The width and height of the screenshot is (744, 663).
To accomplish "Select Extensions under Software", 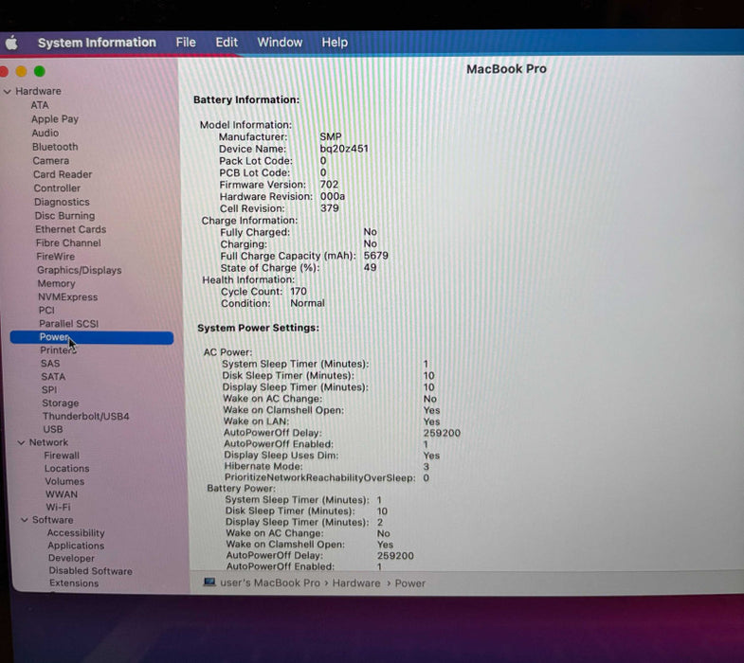I will (x=74, y=583).
